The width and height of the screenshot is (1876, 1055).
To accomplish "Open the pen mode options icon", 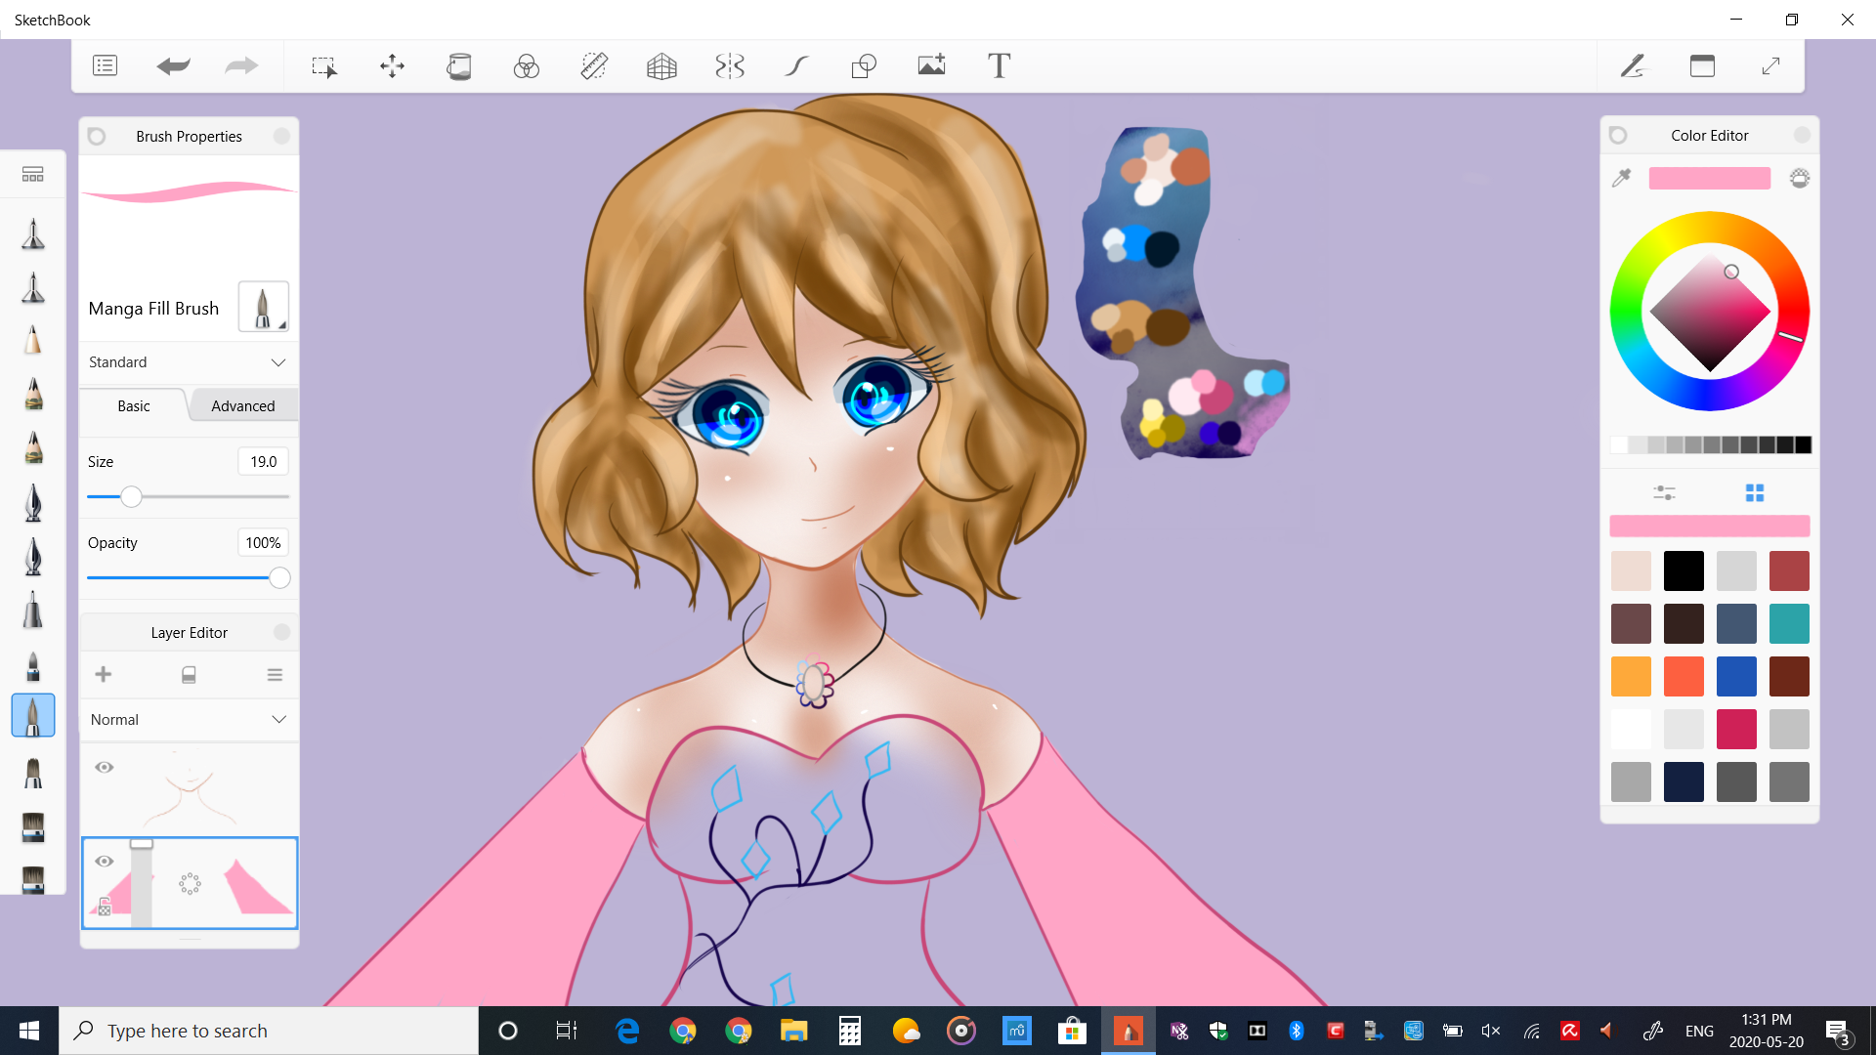I will pos(1633,65).
